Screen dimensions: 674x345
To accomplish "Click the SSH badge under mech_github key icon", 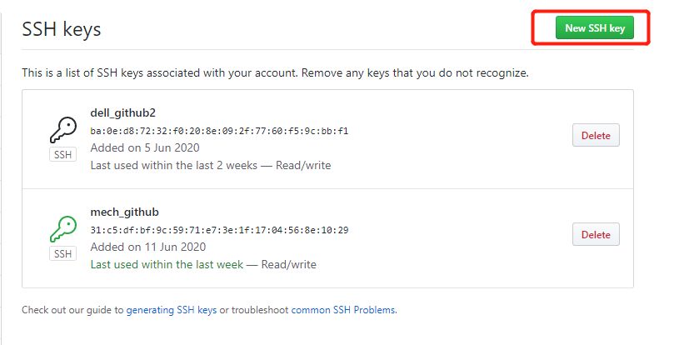I will (62, 254).
